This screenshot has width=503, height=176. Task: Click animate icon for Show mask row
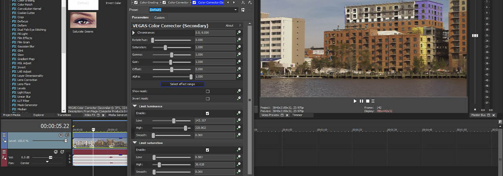239,91
